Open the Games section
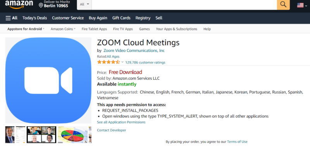 144,29
